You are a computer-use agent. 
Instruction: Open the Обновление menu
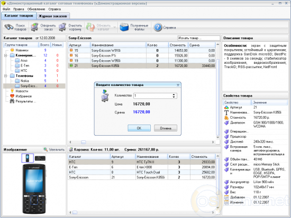click(36, 9)
